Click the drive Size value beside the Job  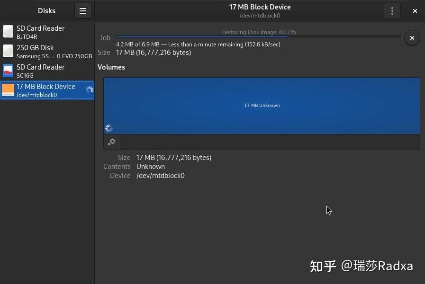pyautogui.click(x=154, y=53)
